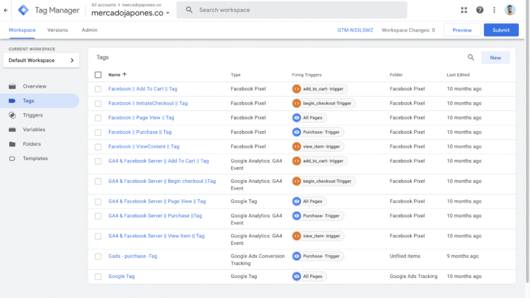Click the Tag Manager logo
Screen dimensions: 530x298
[23, 10]
